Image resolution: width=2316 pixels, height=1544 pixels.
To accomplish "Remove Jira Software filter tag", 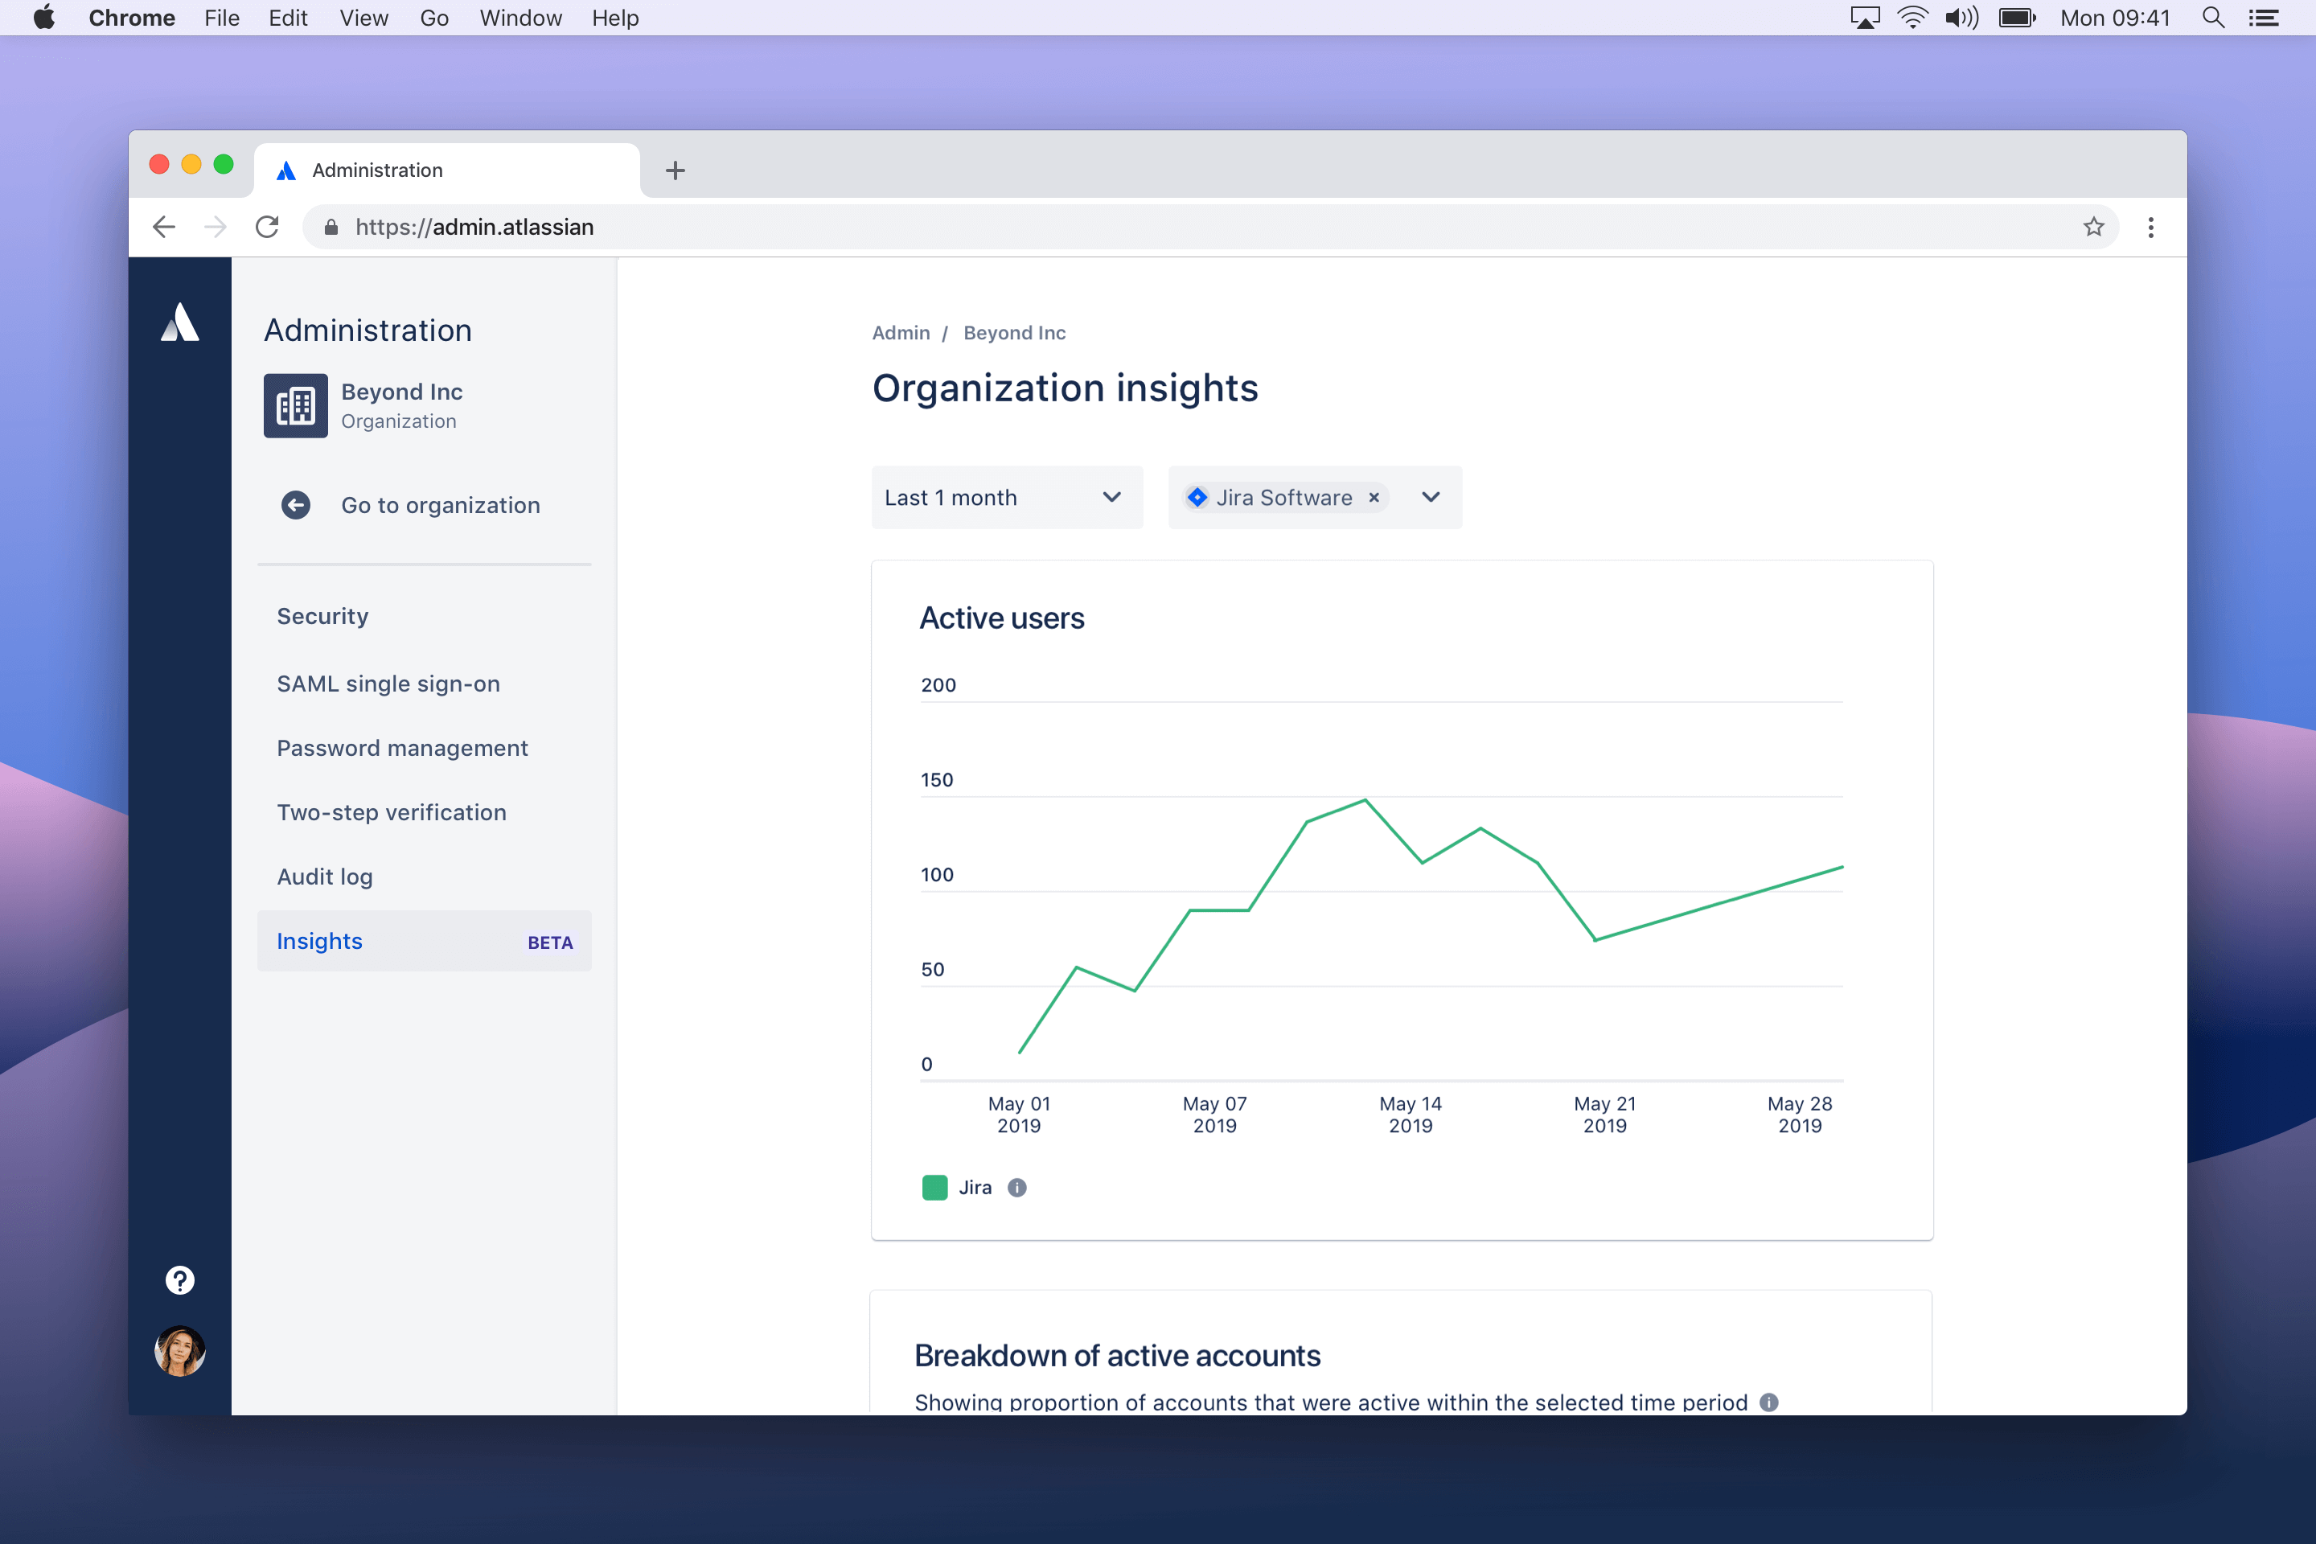I will pos(1374,498).
